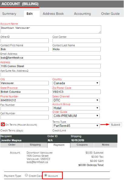Click the shipping date 10/11/2019
The width and height of the screenshot is (124, 180).
coord(78,140)
